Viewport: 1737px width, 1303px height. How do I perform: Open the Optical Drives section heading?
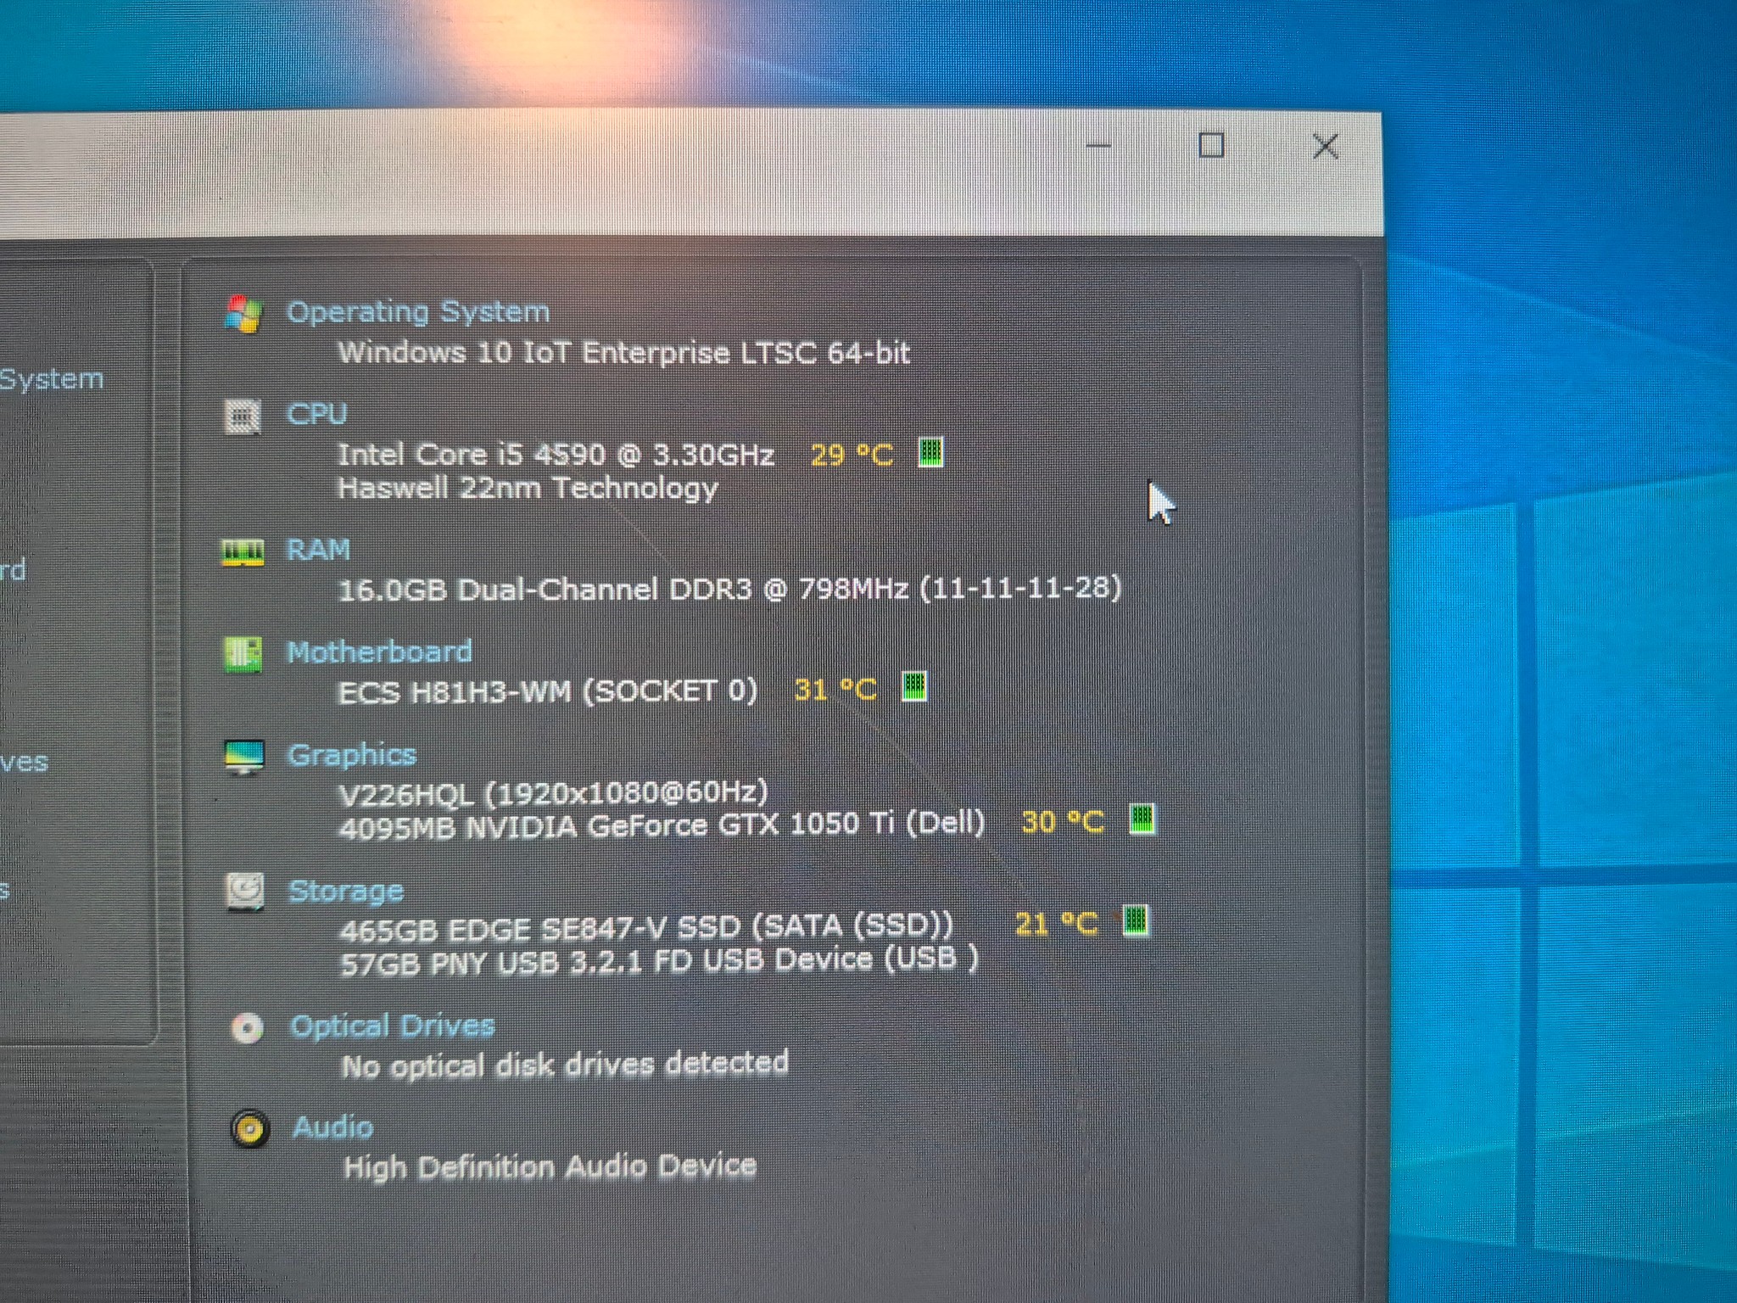click(392, 1026)
